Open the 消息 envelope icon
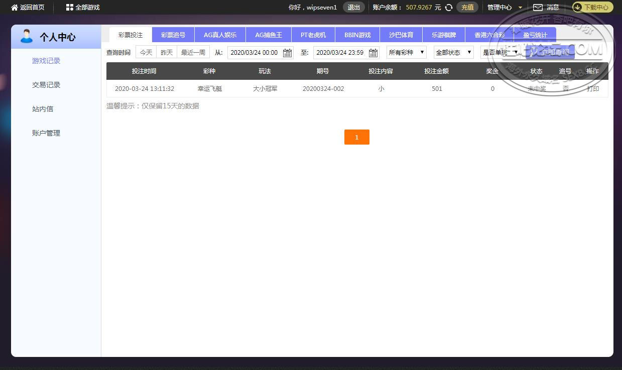 click(538, 8)
